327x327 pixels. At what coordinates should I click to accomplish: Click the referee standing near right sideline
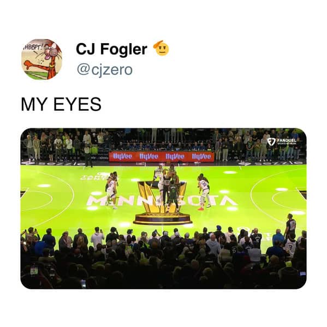coord(290,224)
